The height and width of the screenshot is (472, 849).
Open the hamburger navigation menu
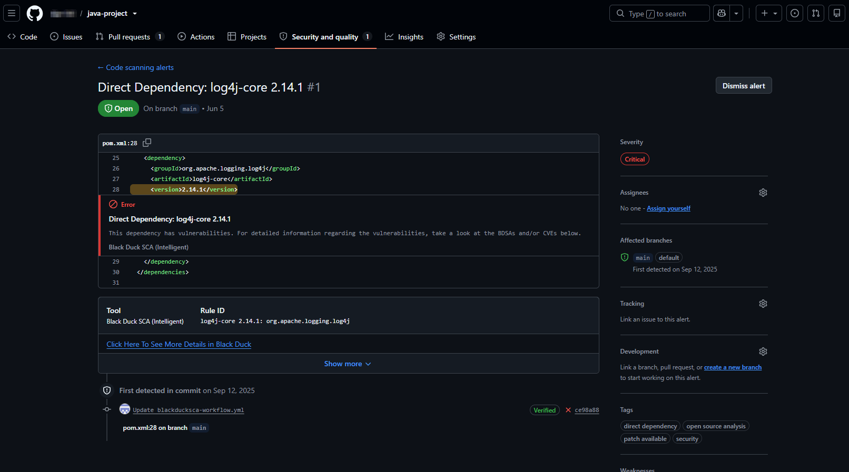pos(12,13)
